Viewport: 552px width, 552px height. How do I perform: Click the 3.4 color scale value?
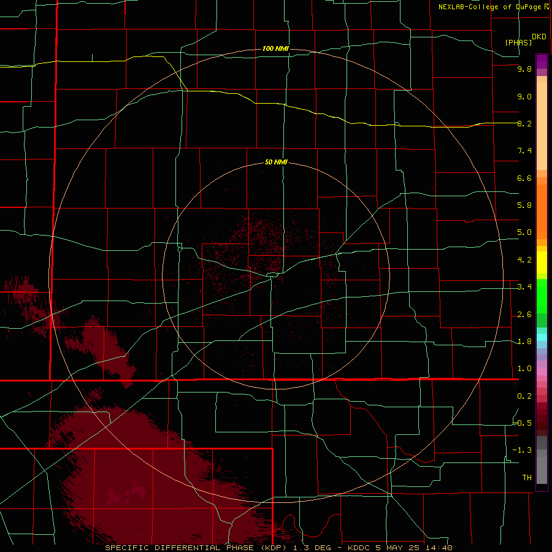524,287
